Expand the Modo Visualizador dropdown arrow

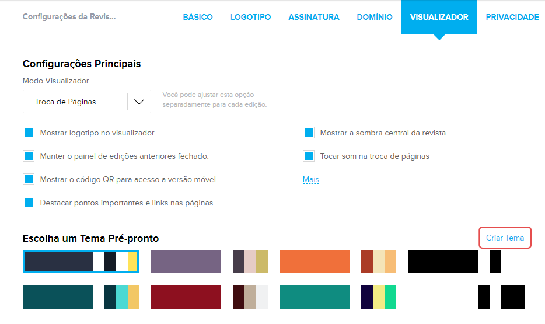click(x=139, y=102)
